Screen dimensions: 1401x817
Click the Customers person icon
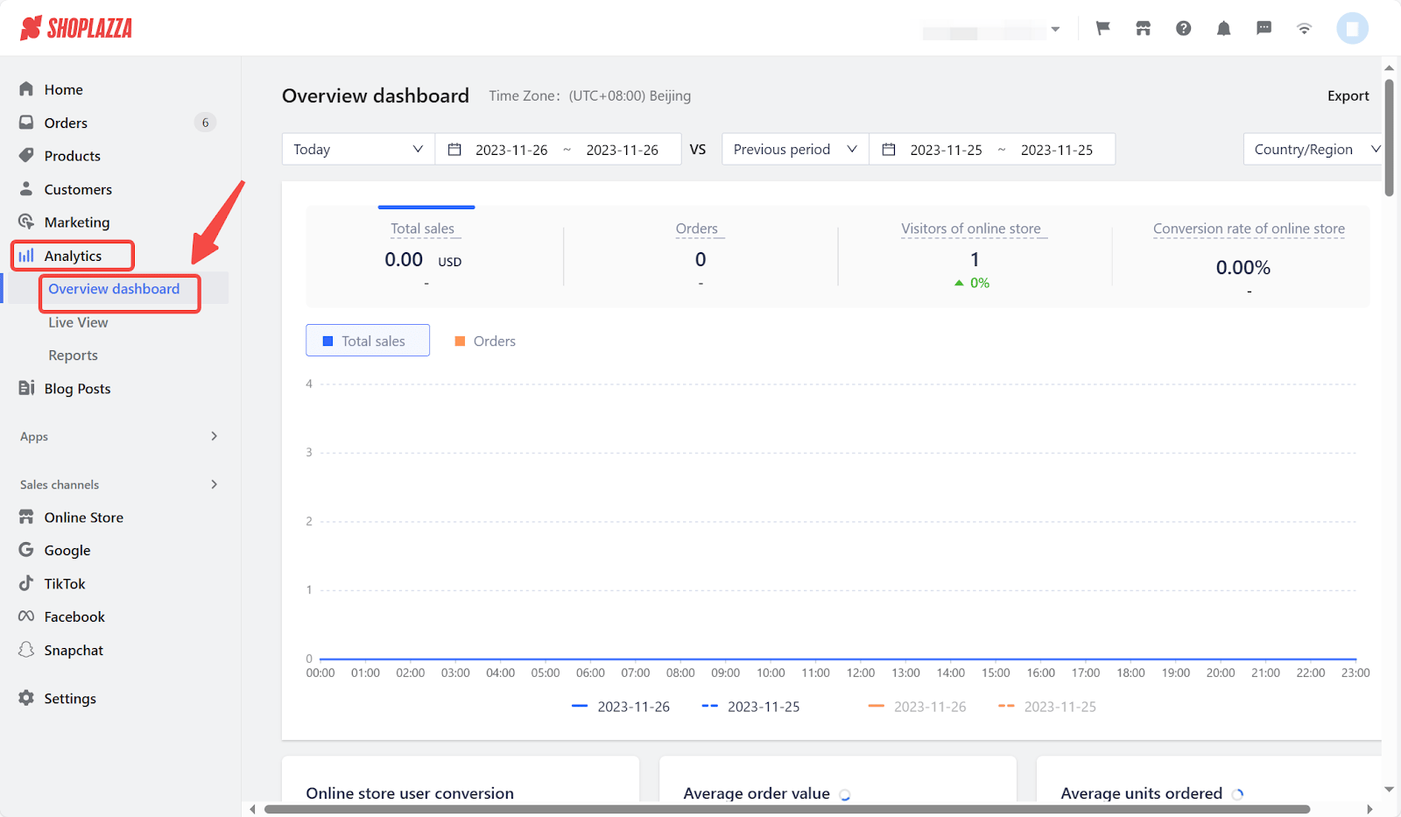26,189
